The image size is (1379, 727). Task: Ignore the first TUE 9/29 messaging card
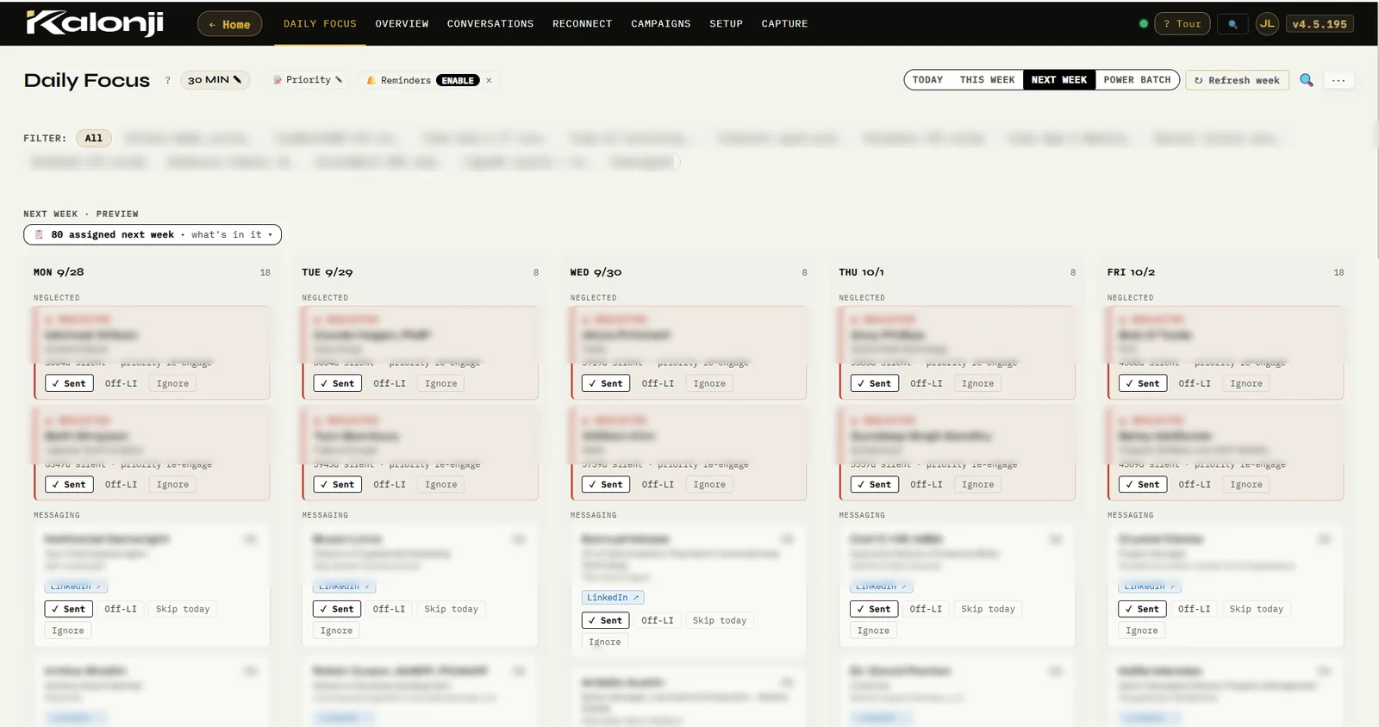point(336,631)
